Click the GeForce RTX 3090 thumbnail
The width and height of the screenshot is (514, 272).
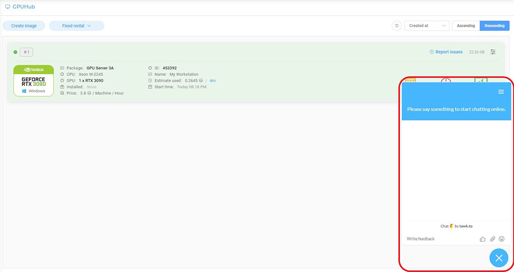coord(34,81)
